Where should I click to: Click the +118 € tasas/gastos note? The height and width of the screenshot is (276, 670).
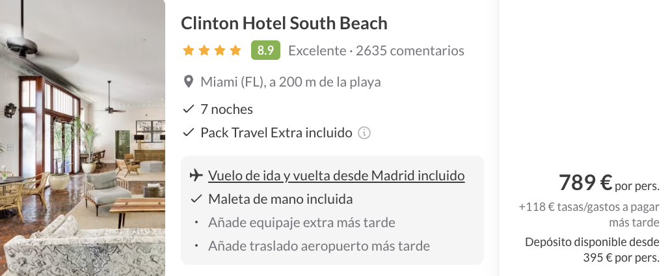(x=589, y=208)
